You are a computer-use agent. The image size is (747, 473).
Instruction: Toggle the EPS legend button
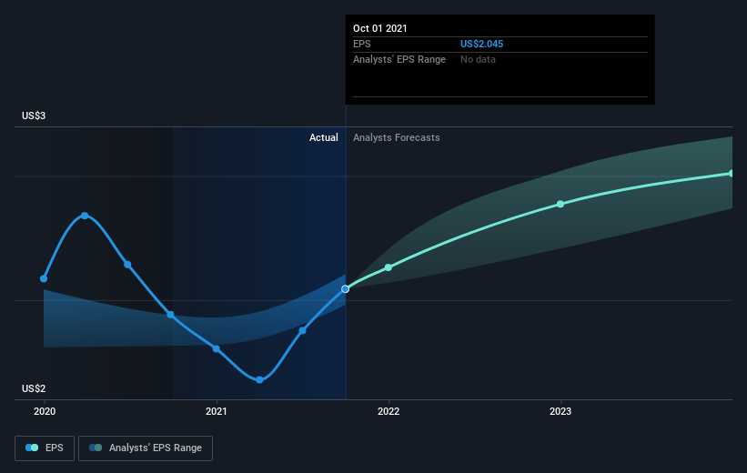[x=45, y=448]
